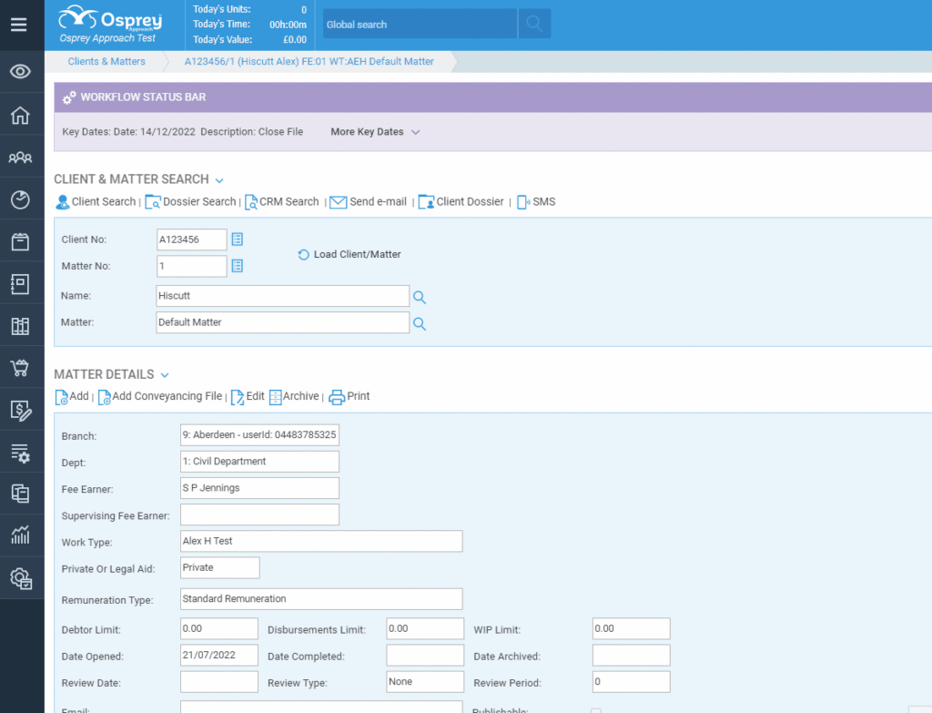932x713 pixels.
Task: Collapse Matter Details section
Action: pos(165,375)
